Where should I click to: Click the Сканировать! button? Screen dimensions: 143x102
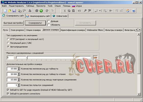tap(35, 23)
